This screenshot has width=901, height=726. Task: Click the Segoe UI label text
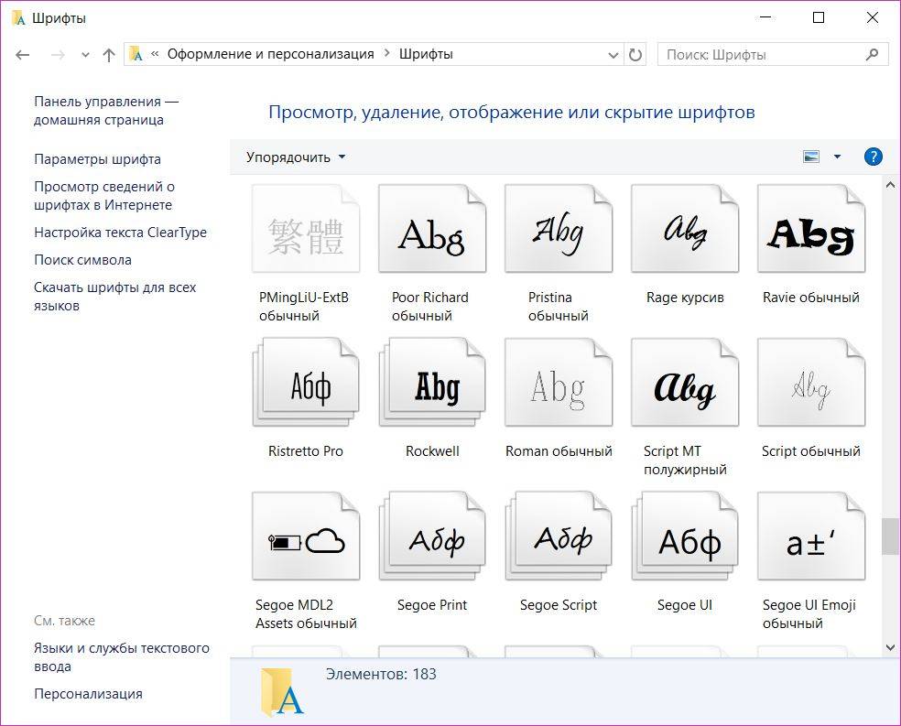pyautogui.click(x=685, y=605)
